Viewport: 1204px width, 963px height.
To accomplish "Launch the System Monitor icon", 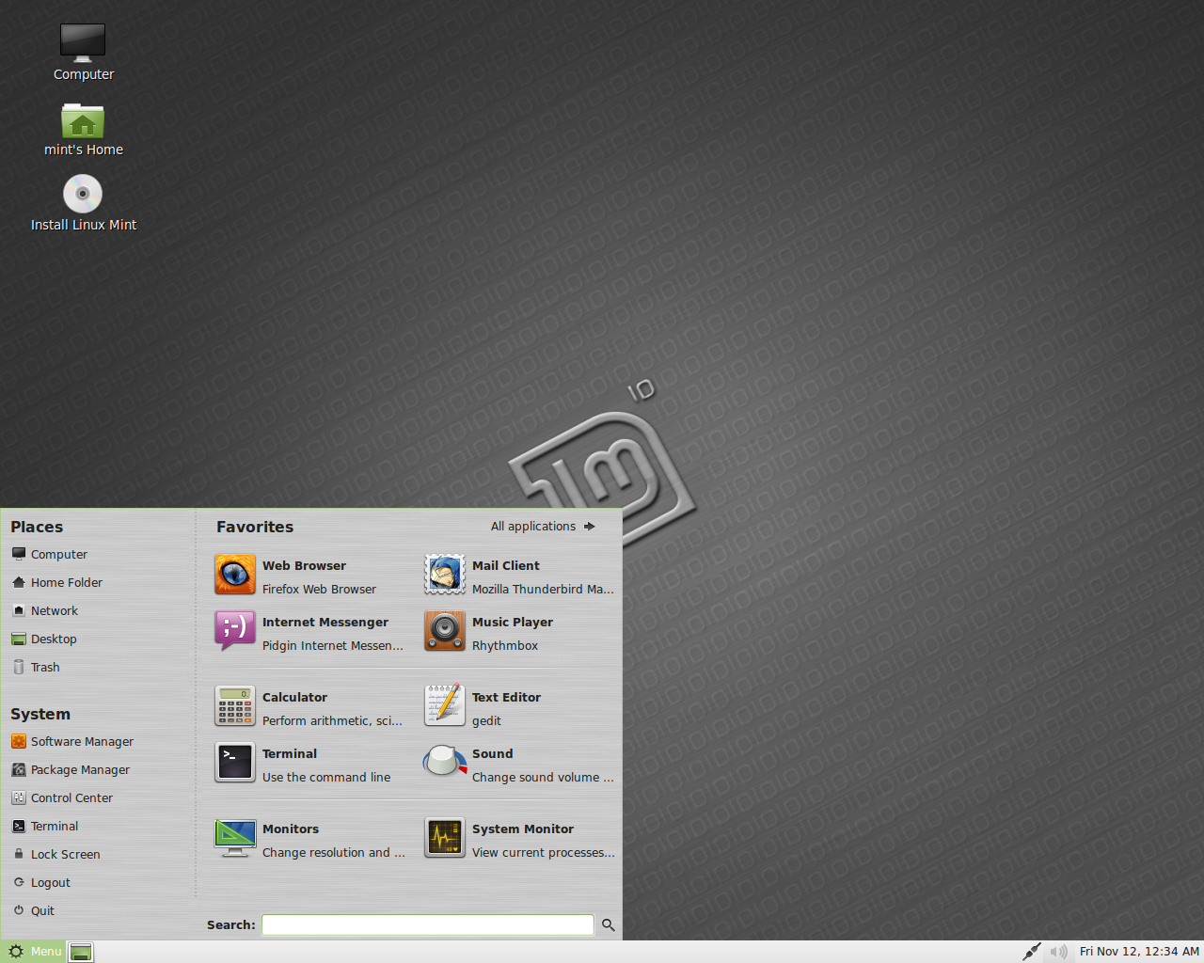I will coord(445,838).
